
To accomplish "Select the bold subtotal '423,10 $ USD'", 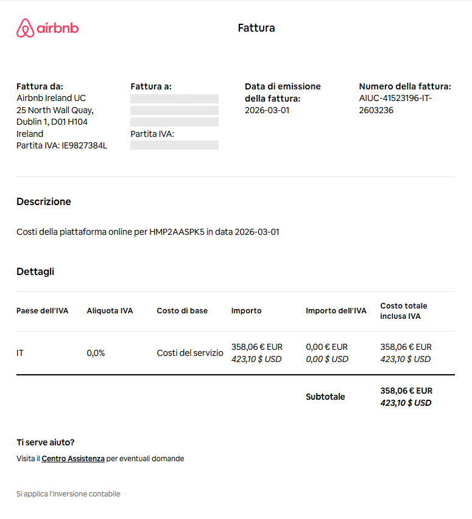I will pos(406,403).
